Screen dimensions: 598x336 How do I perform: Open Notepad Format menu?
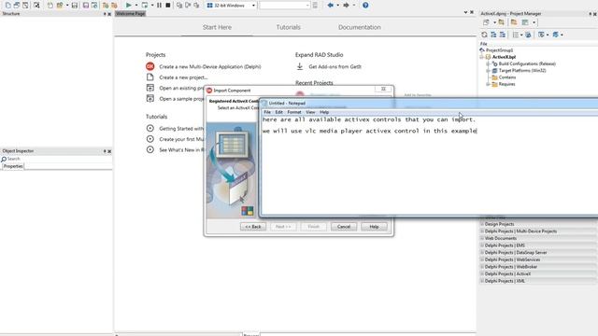294,112
